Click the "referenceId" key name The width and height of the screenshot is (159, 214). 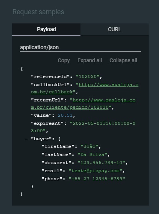tap(51, 76)
